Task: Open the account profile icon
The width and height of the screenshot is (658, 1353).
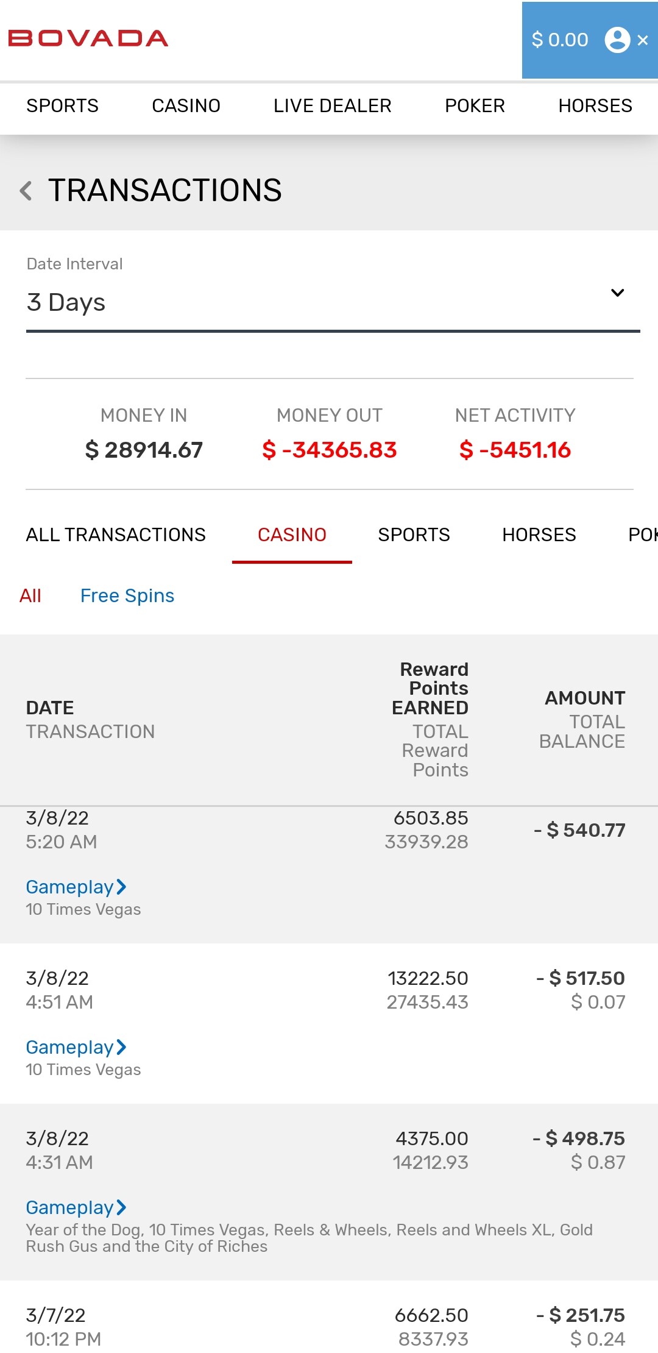Action: click(x=617, y=40)
